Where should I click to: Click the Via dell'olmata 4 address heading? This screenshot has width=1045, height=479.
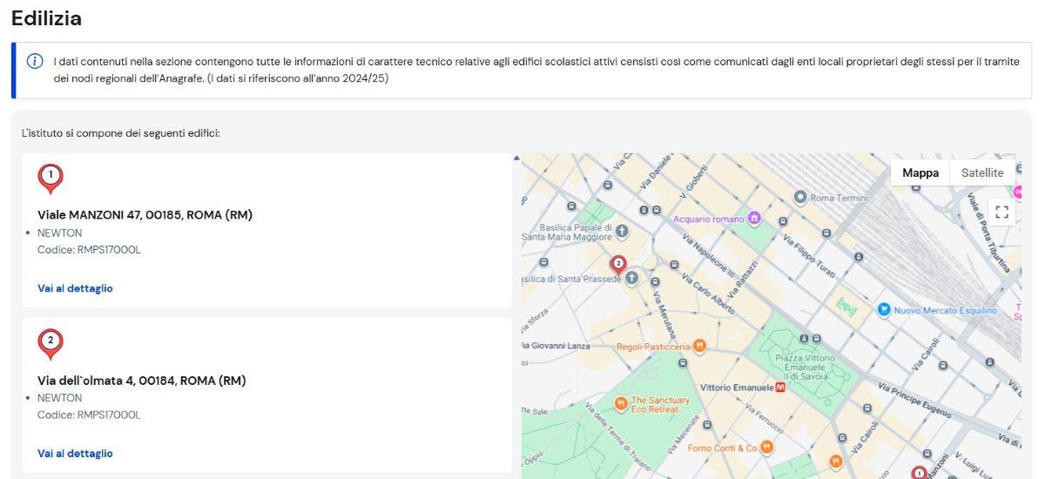(x=141, y=381)
